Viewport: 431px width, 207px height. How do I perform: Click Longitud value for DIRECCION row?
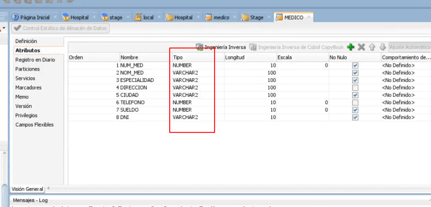pyautogui.click(x=250, y=88)
